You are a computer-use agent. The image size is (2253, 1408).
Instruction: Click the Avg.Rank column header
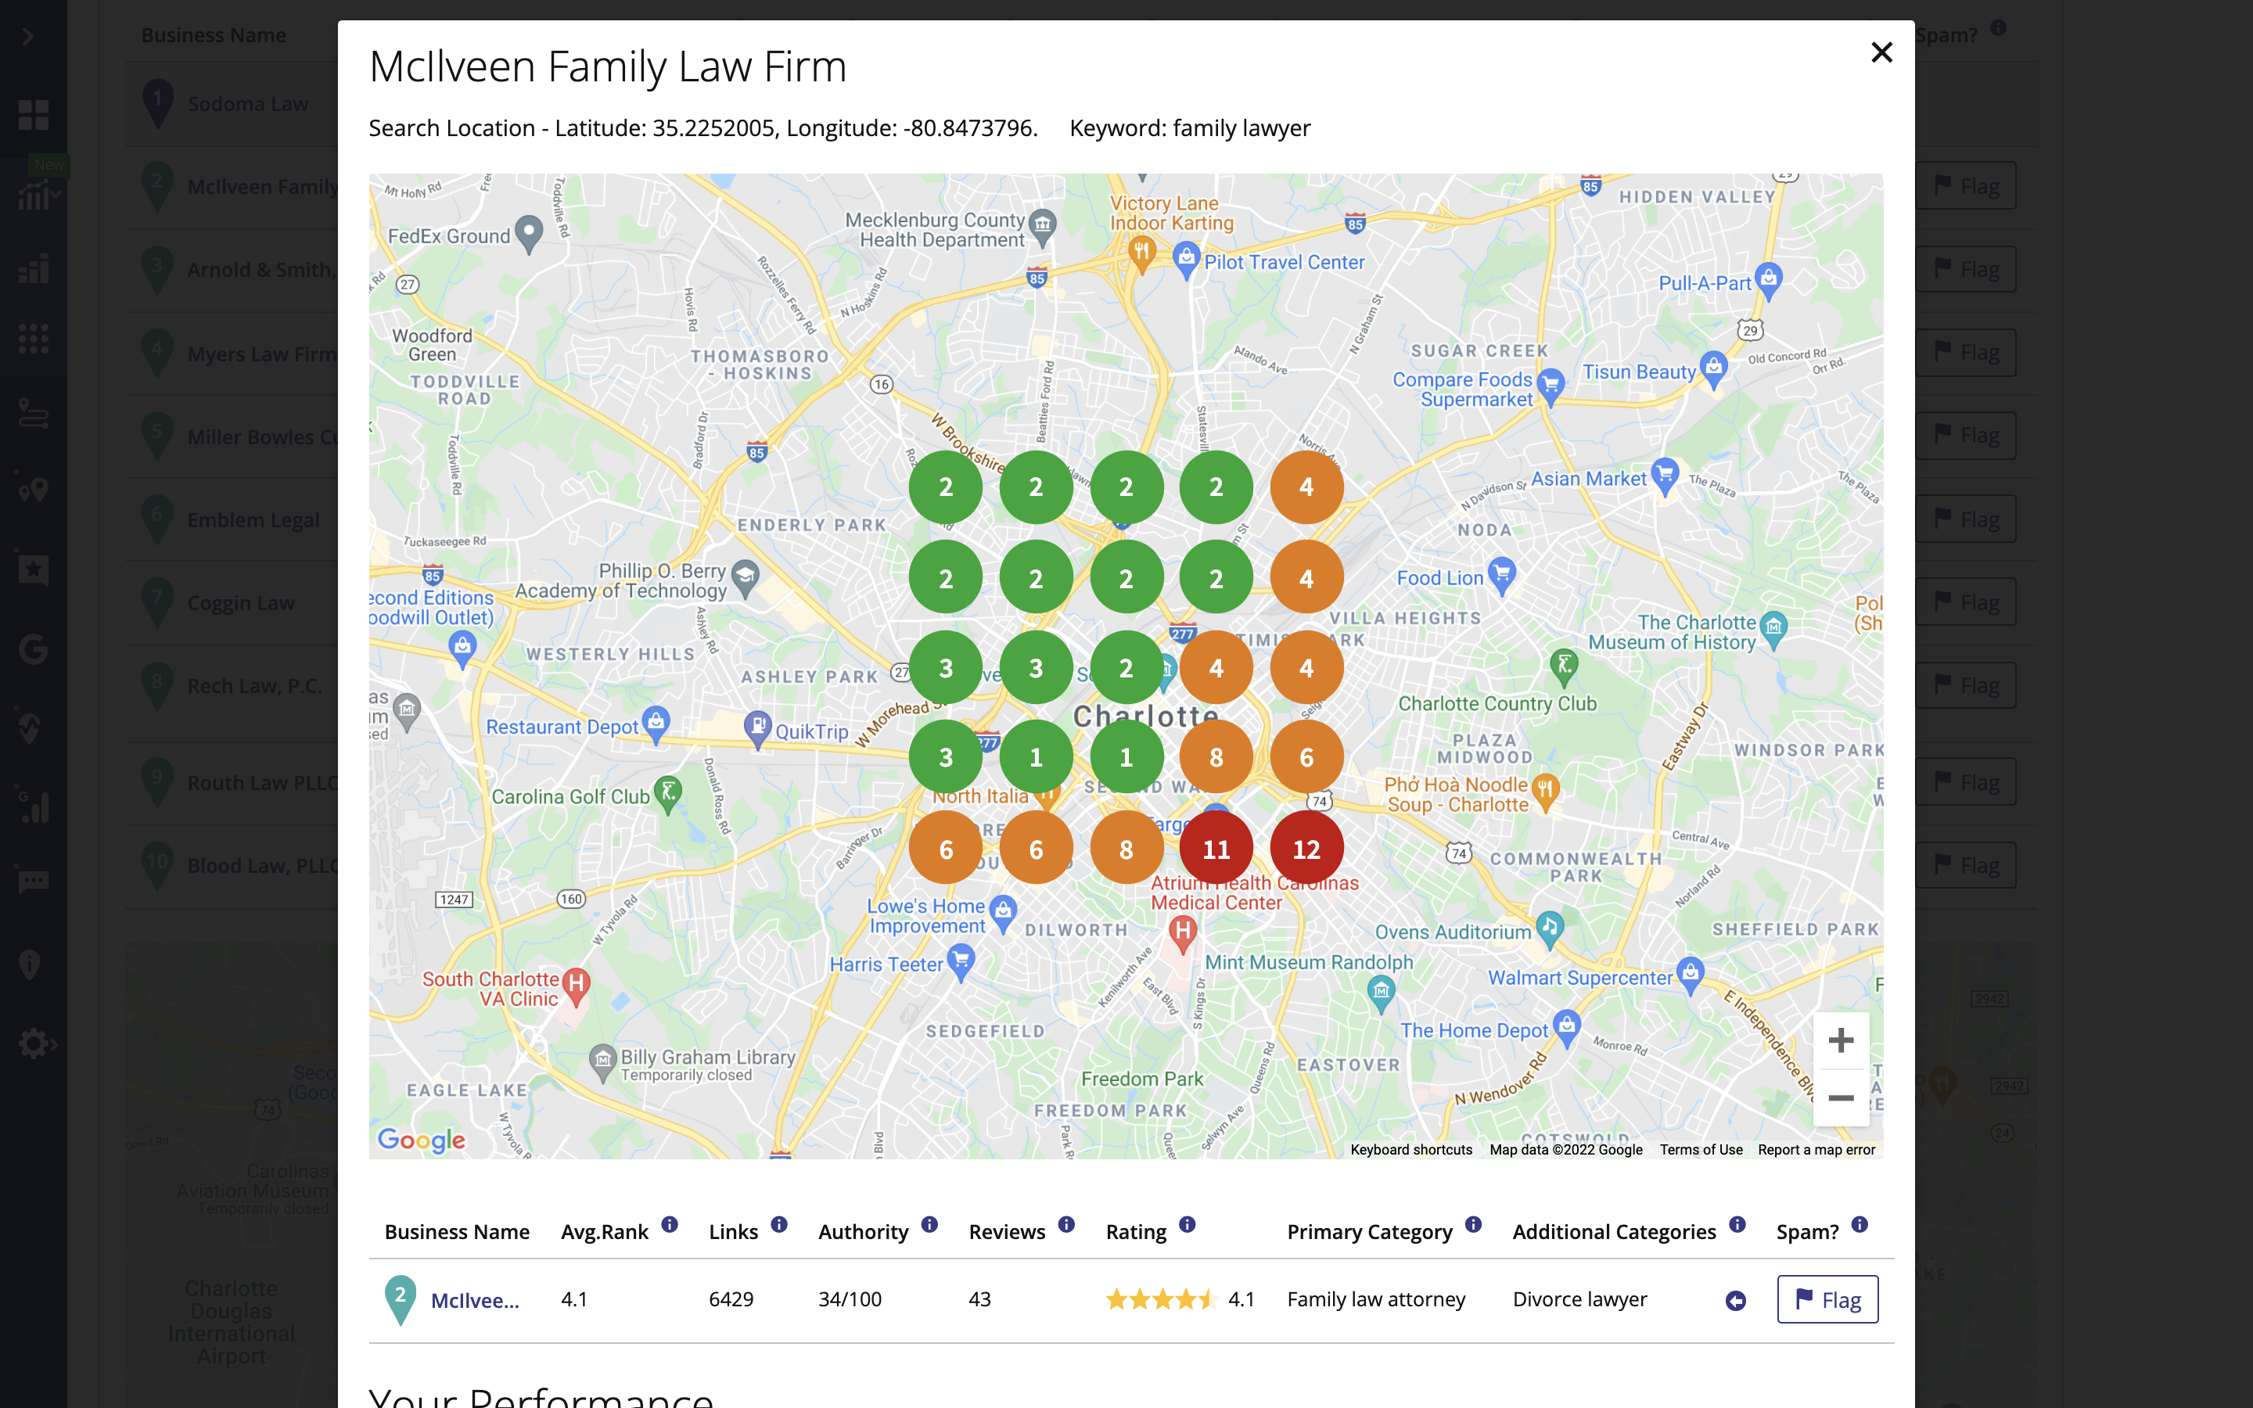tap(604, 1231)
